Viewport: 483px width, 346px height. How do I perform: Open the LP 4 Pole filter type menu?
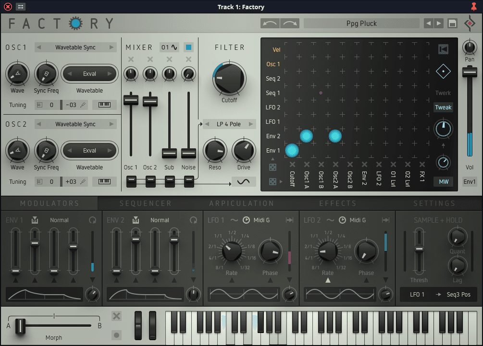229,124
